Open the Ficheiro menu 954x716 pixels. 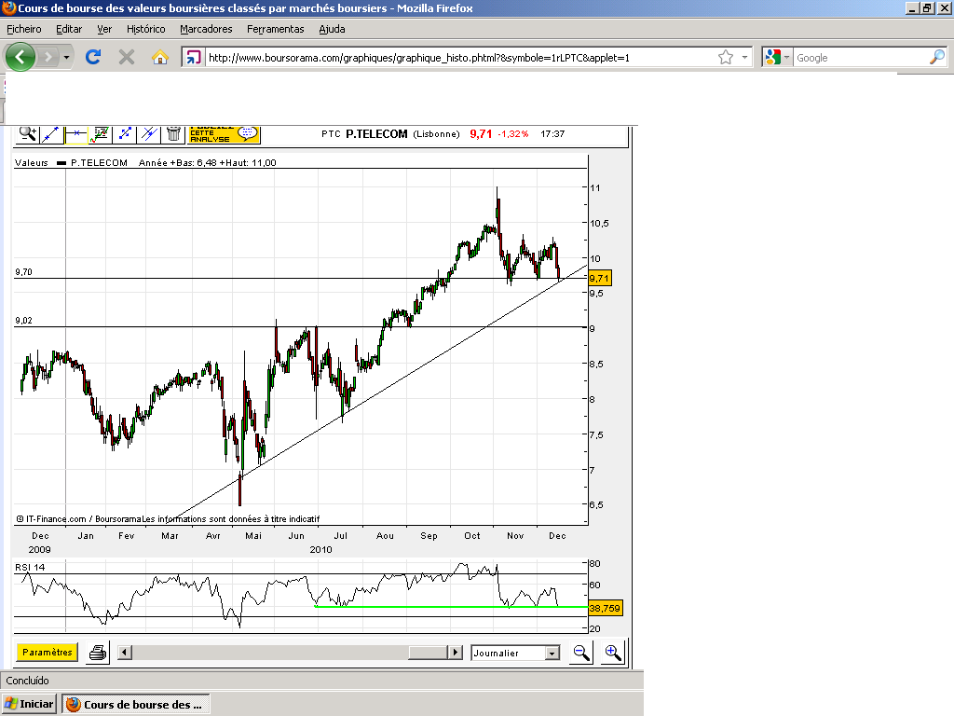(24, 29)
